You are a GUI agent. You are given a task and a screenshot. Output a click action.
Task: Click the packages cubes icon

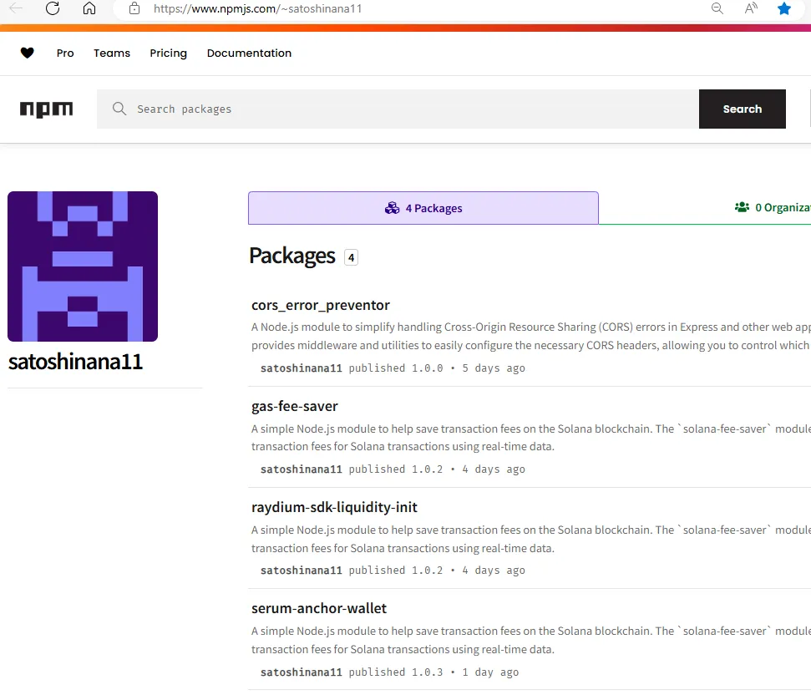[x=392, y=208]
